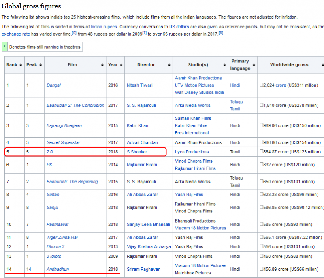Jump to footnote reference [7]
This screenshot has height=278, width=324.
tap(144, 33)
